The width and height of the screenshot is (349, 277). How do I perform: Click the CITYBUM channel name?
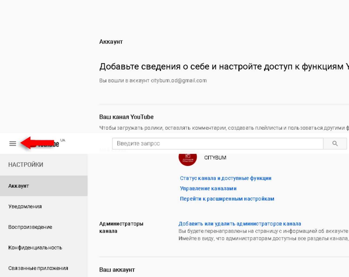[215, 158]
